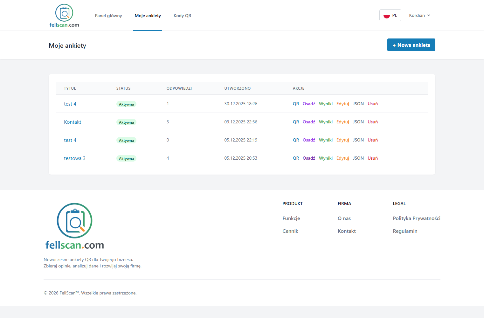The height and width of the screenshot is (318, 484).
Task: Visit the O nas footer page
Action: (x=344, y=218)
